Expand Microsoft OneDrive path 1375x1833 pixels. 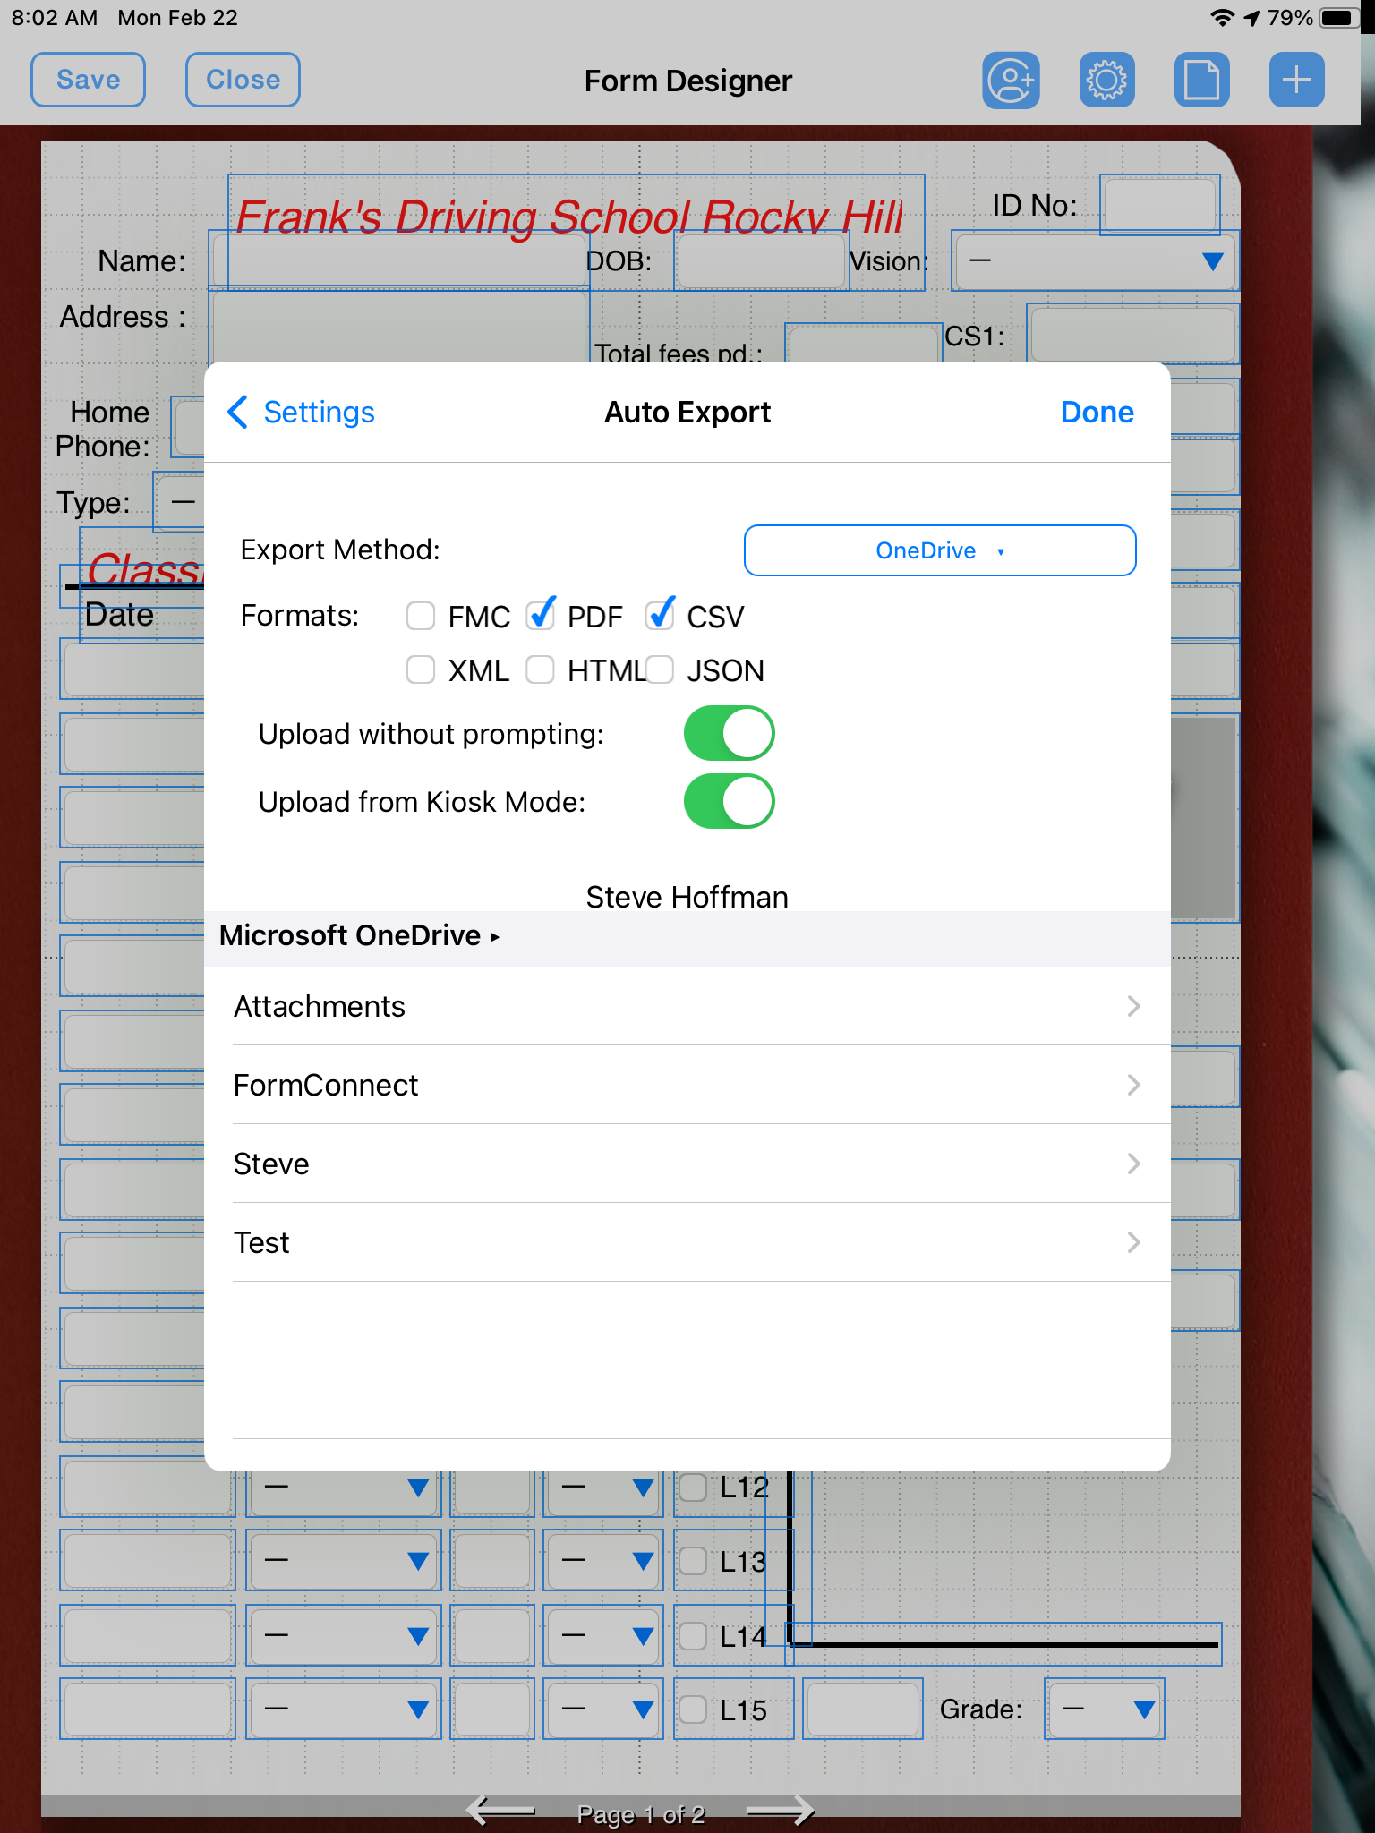coord(359,936)
